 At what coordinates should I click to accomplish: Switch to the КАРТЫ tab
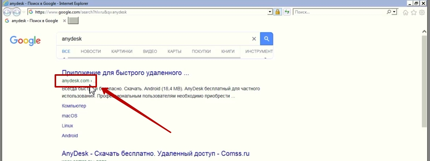[175, 51]
